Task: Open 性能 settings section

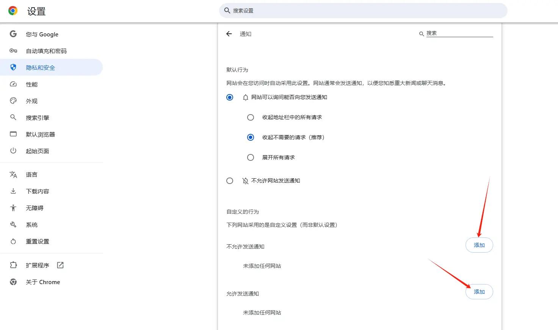Action: [x=52, y=84]
